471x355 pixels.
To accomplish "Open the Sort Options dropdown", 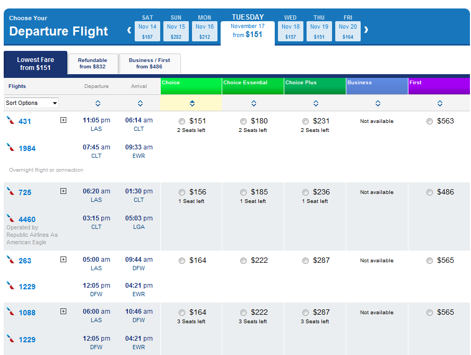I will [31, 103].
